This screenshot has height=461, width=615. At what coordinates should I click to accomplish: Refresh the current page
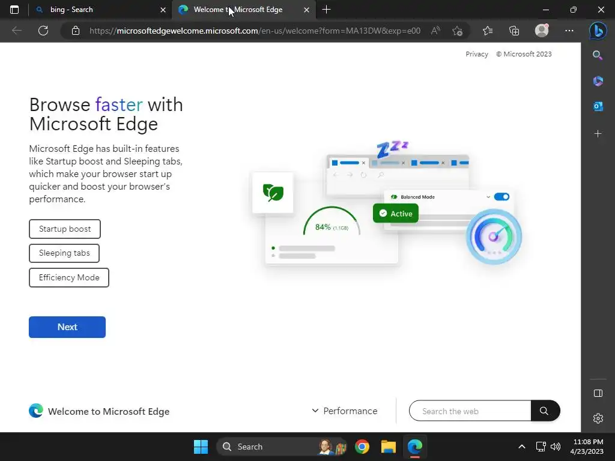pos(43,31)
